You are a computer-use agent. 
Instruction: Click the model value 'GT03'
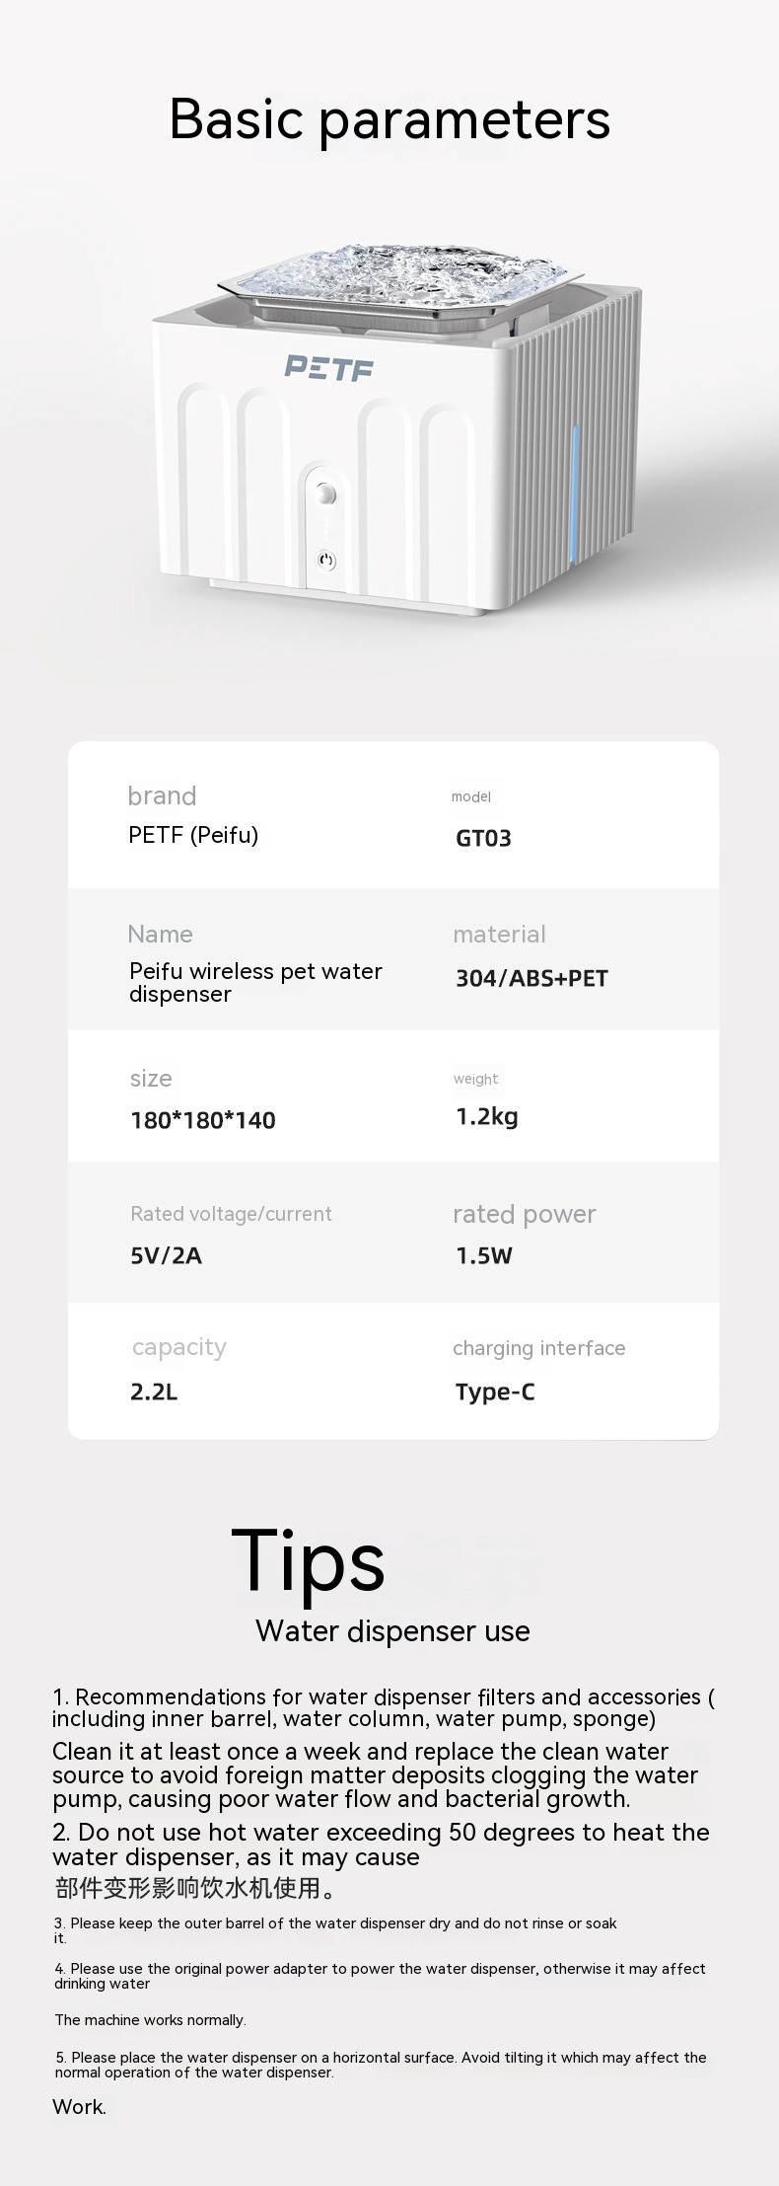pos(483,839)
